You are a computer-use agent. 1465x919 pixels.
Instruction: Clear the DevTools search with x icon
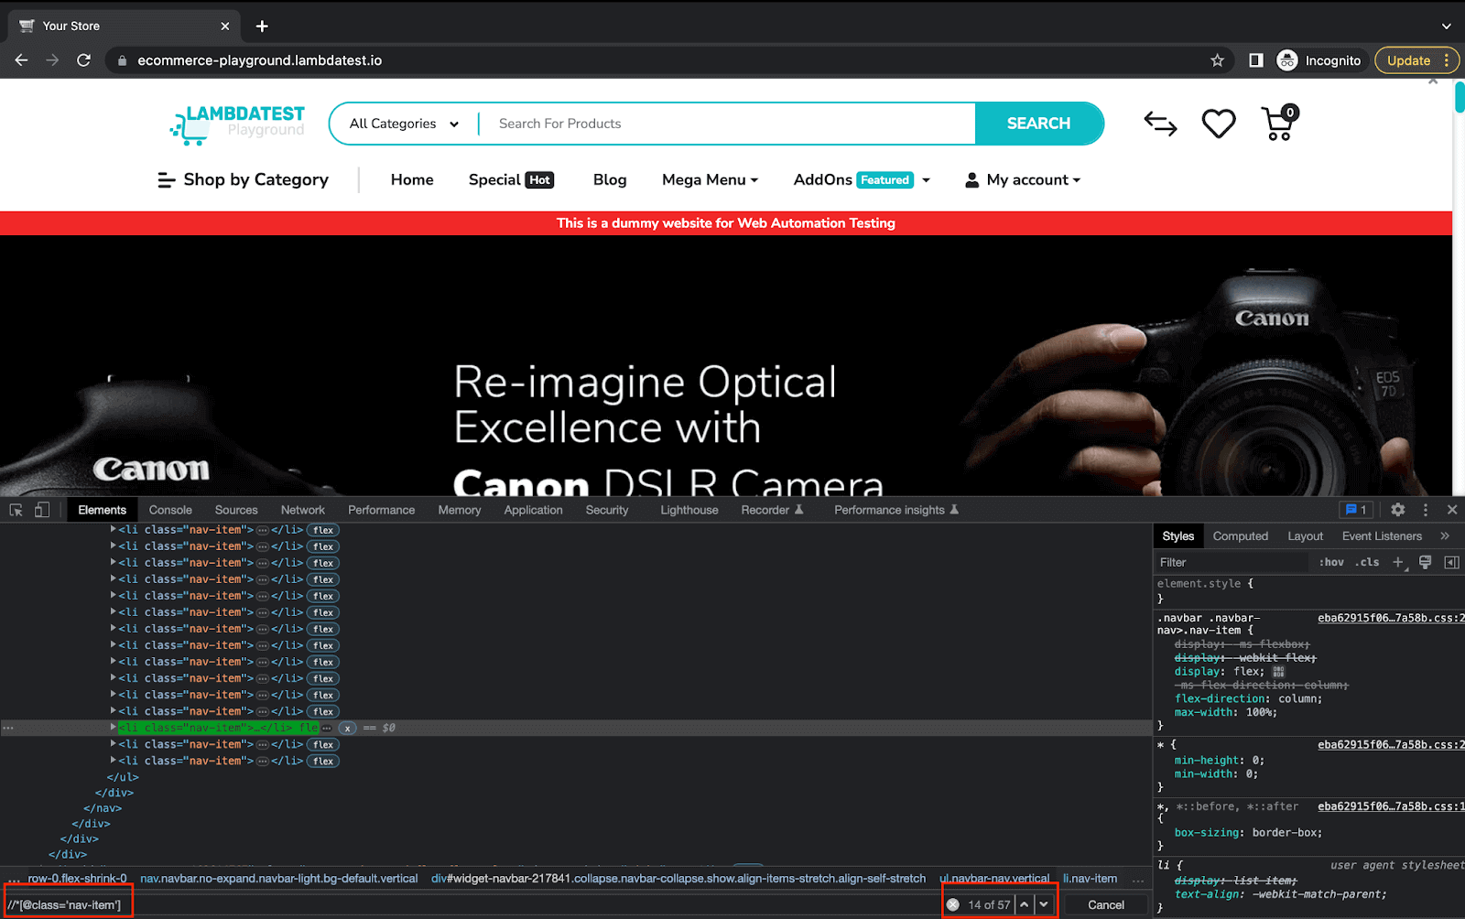(x=953, y=904)
